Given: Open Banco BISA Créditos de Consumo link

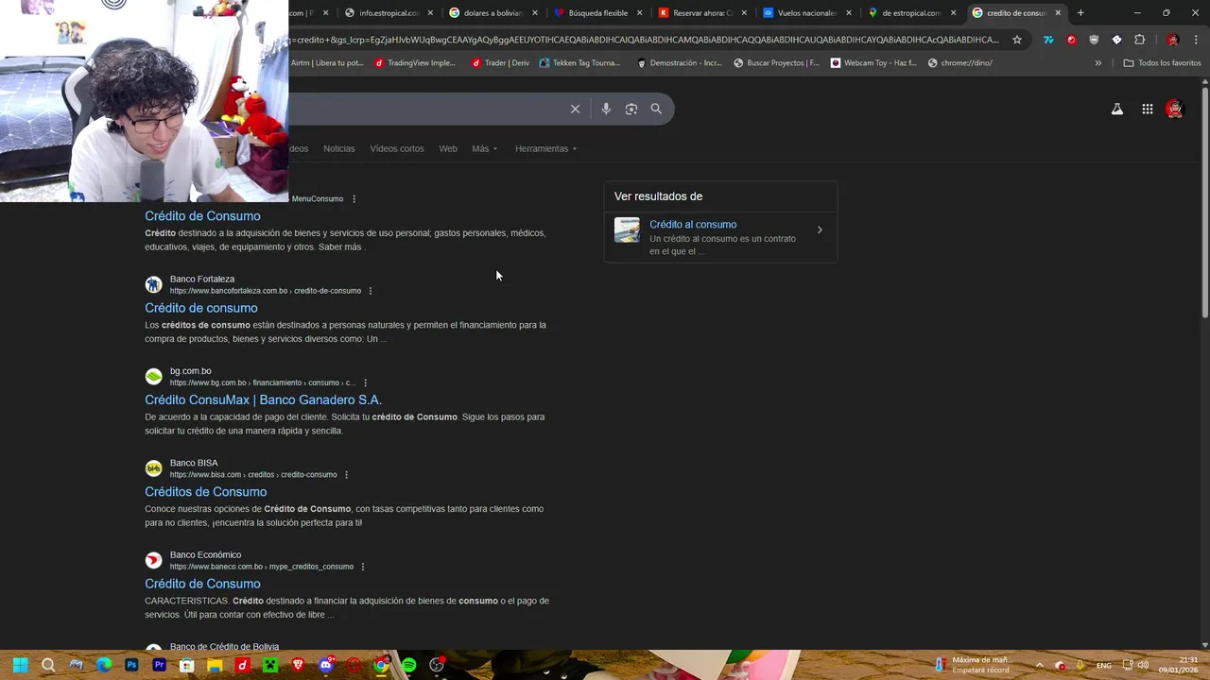Looking at the screenshot, I should [205, 492].
